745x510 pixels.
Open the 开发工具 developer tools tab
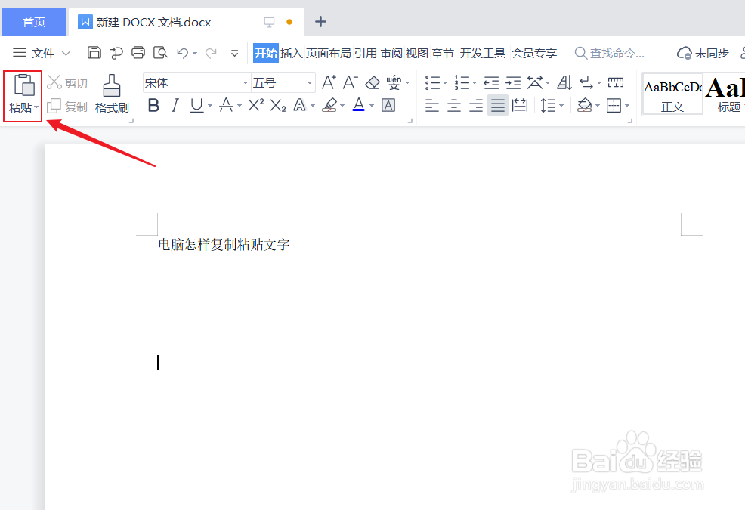coord(482,53)
